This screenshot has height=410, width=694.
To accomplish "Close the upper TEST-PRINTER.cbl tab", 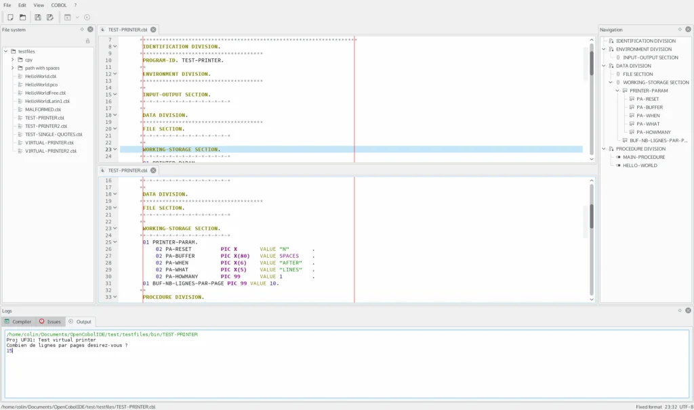I will 153,30.
